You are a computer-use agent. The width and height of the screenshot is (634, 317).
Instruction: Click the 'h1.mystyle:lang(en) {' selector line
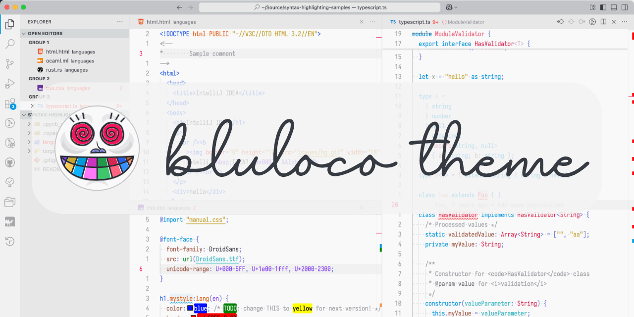click(x=194, y=299)
